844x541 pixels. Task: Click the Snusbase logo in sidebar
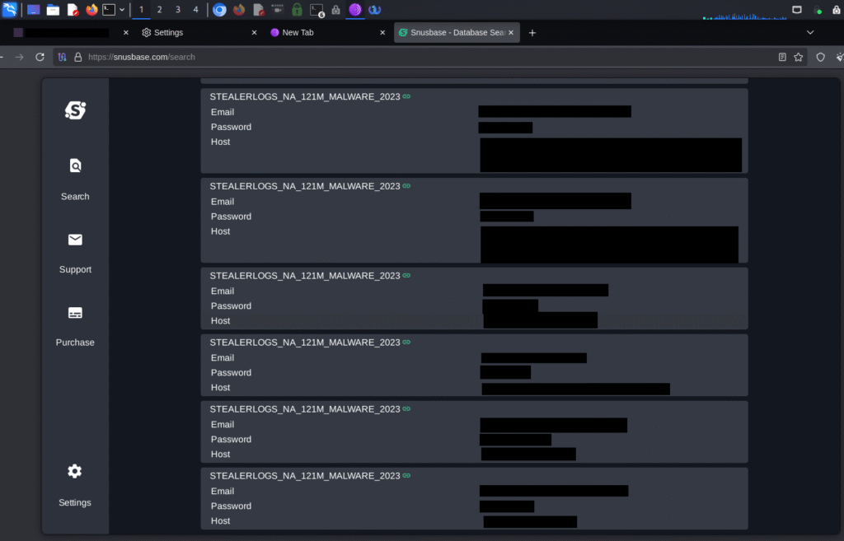pos(75,110)
